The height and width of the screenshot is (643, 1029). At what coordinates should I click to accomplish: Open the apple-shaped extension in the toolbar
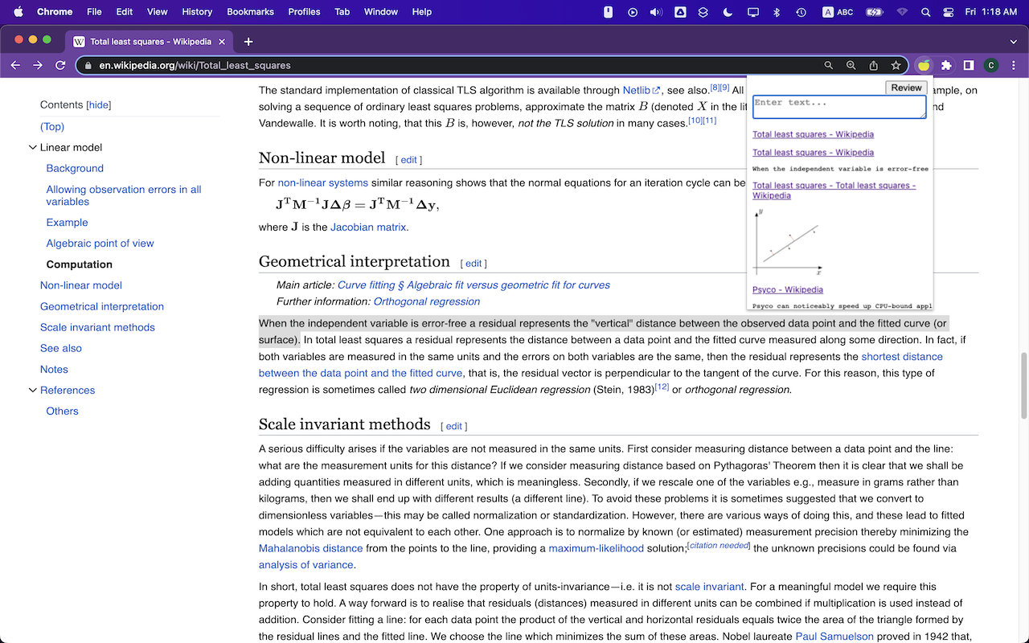(924, 65)
